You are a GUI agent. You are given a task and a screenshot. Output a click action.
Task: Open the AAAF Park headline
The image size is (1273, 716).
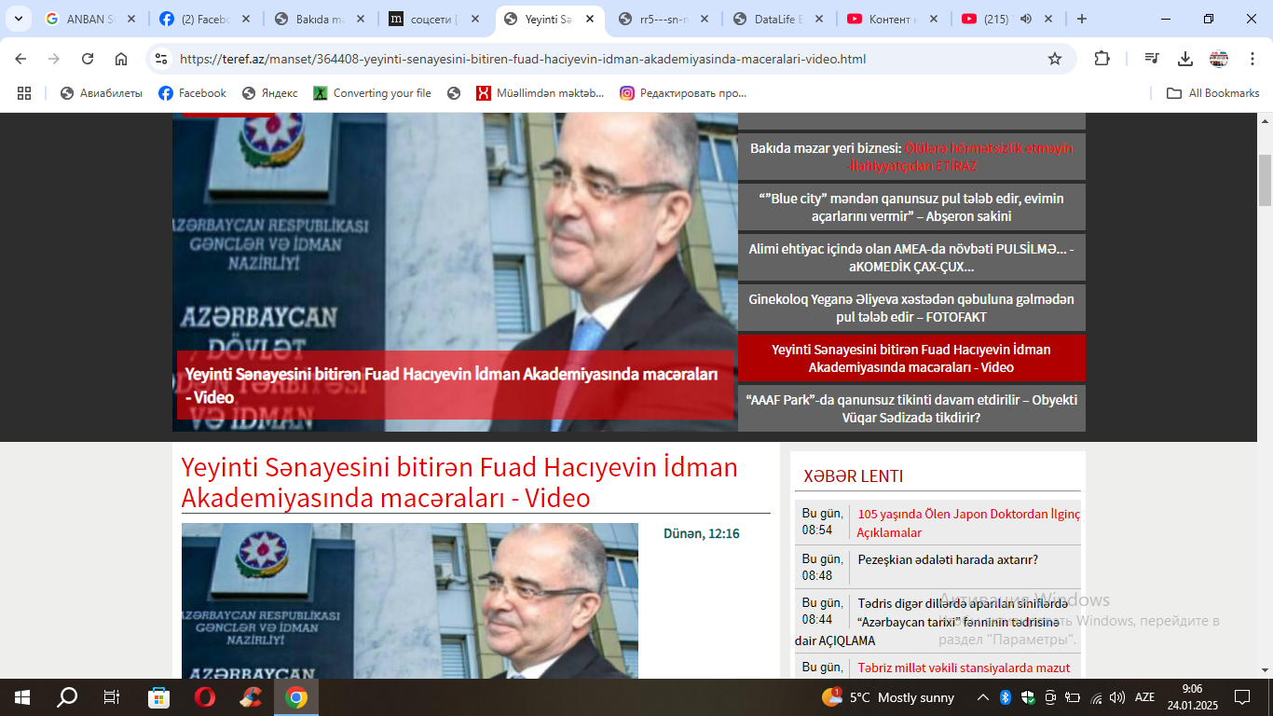pyautogui.click(x=911, y=408)
